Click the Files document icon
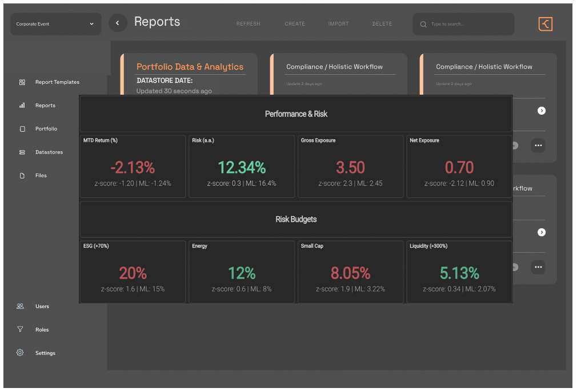 22,176
